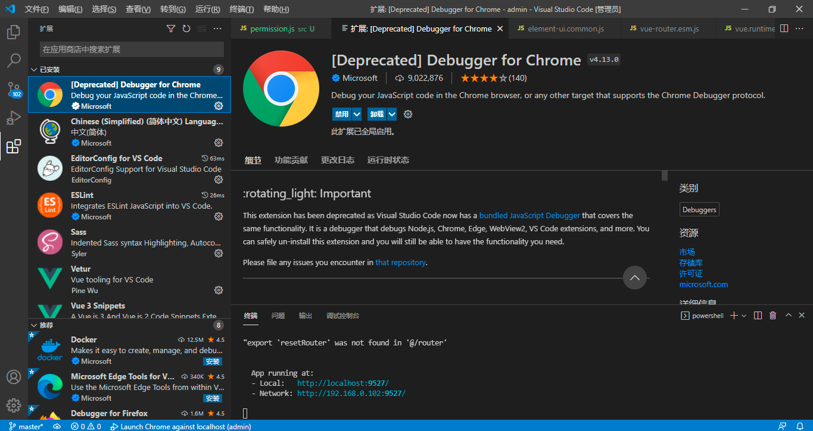Viewport: 813px width, 431px height.
Task: Open the Manage gear in activity bar
Action: (x=14, y=405)
